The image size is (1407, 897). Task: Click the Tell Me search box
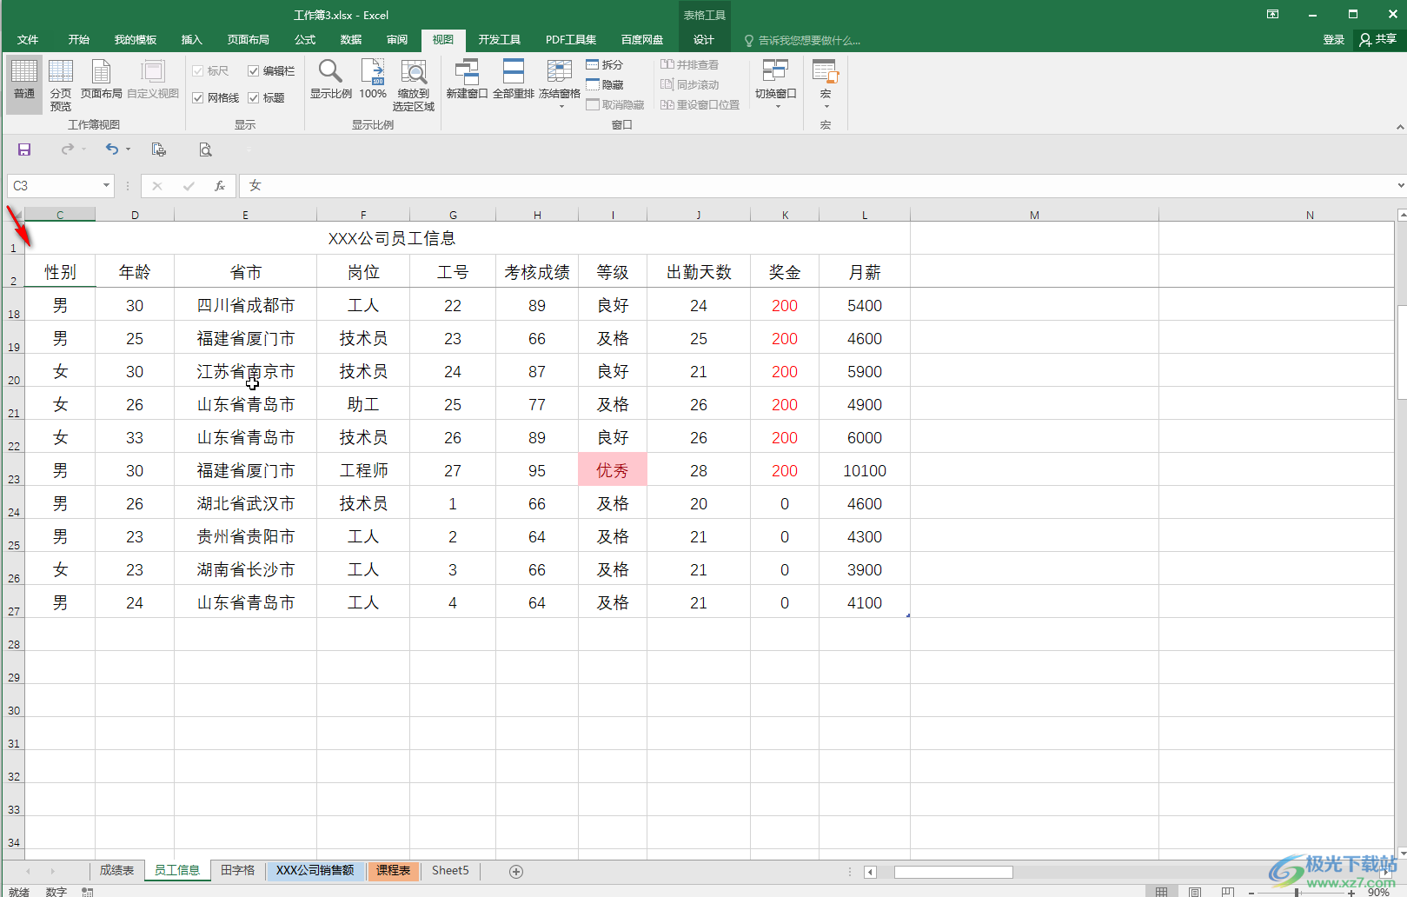point(802,40)
